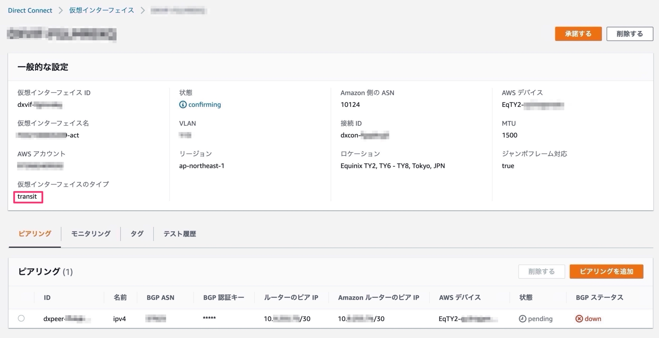Viewport: 659px width, 338px height.
Task: Switch to the モニタリング tab
Action: click(90, 234)
